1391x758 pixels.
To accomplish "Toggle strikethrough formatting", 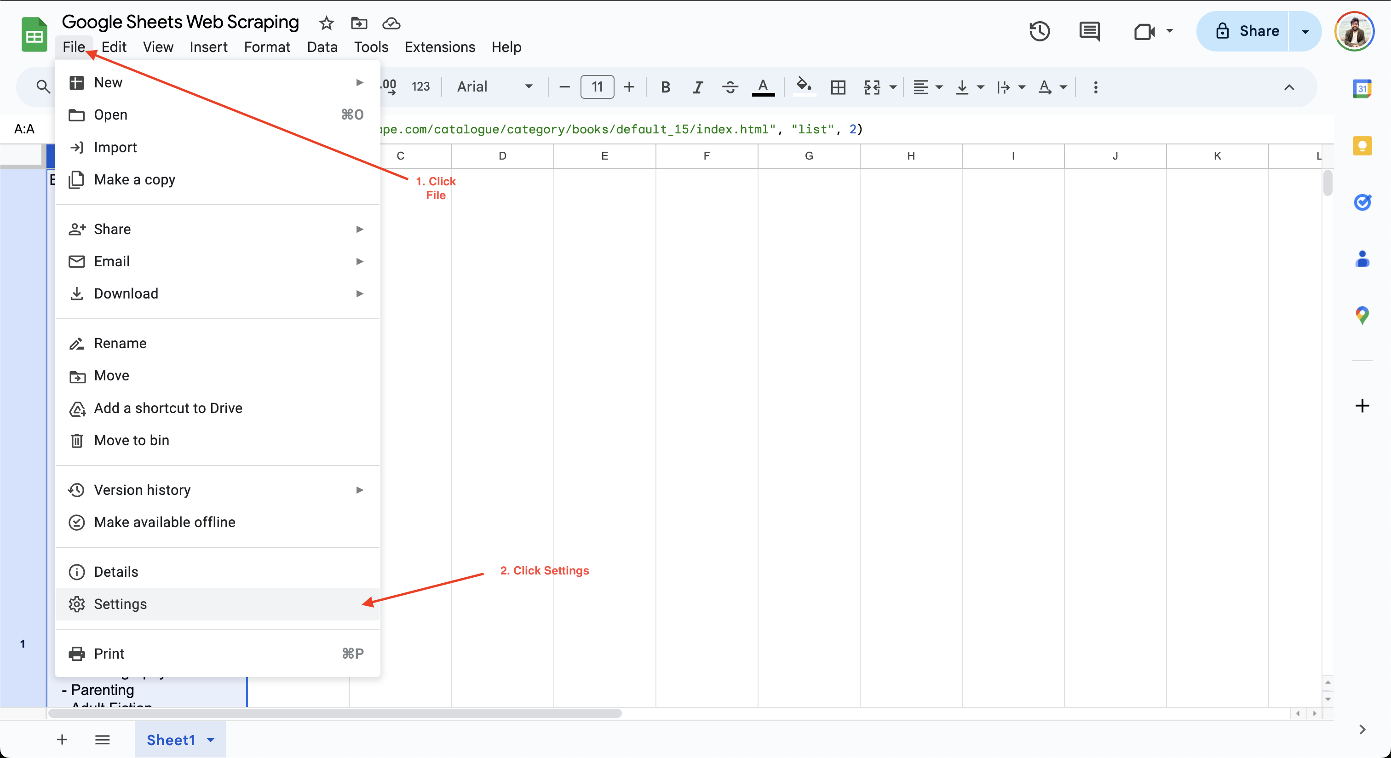I will click(730, 87).
